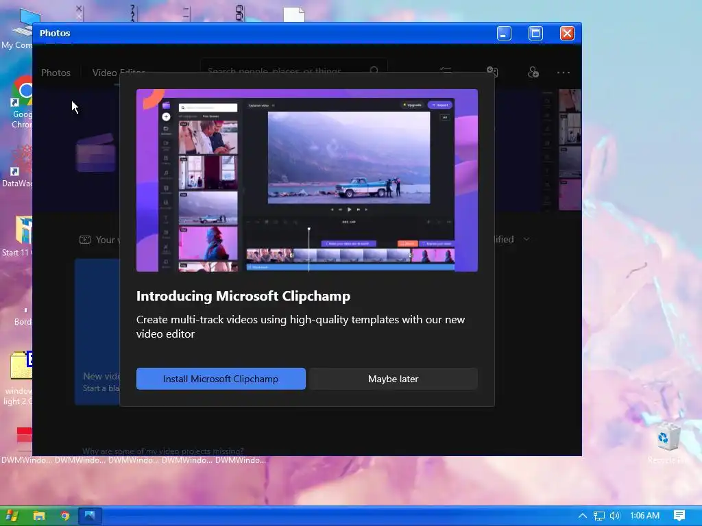Select the windows light folder icon
Image resolution: width=702 pixels, height=526 pixels.
coord(18,378)
